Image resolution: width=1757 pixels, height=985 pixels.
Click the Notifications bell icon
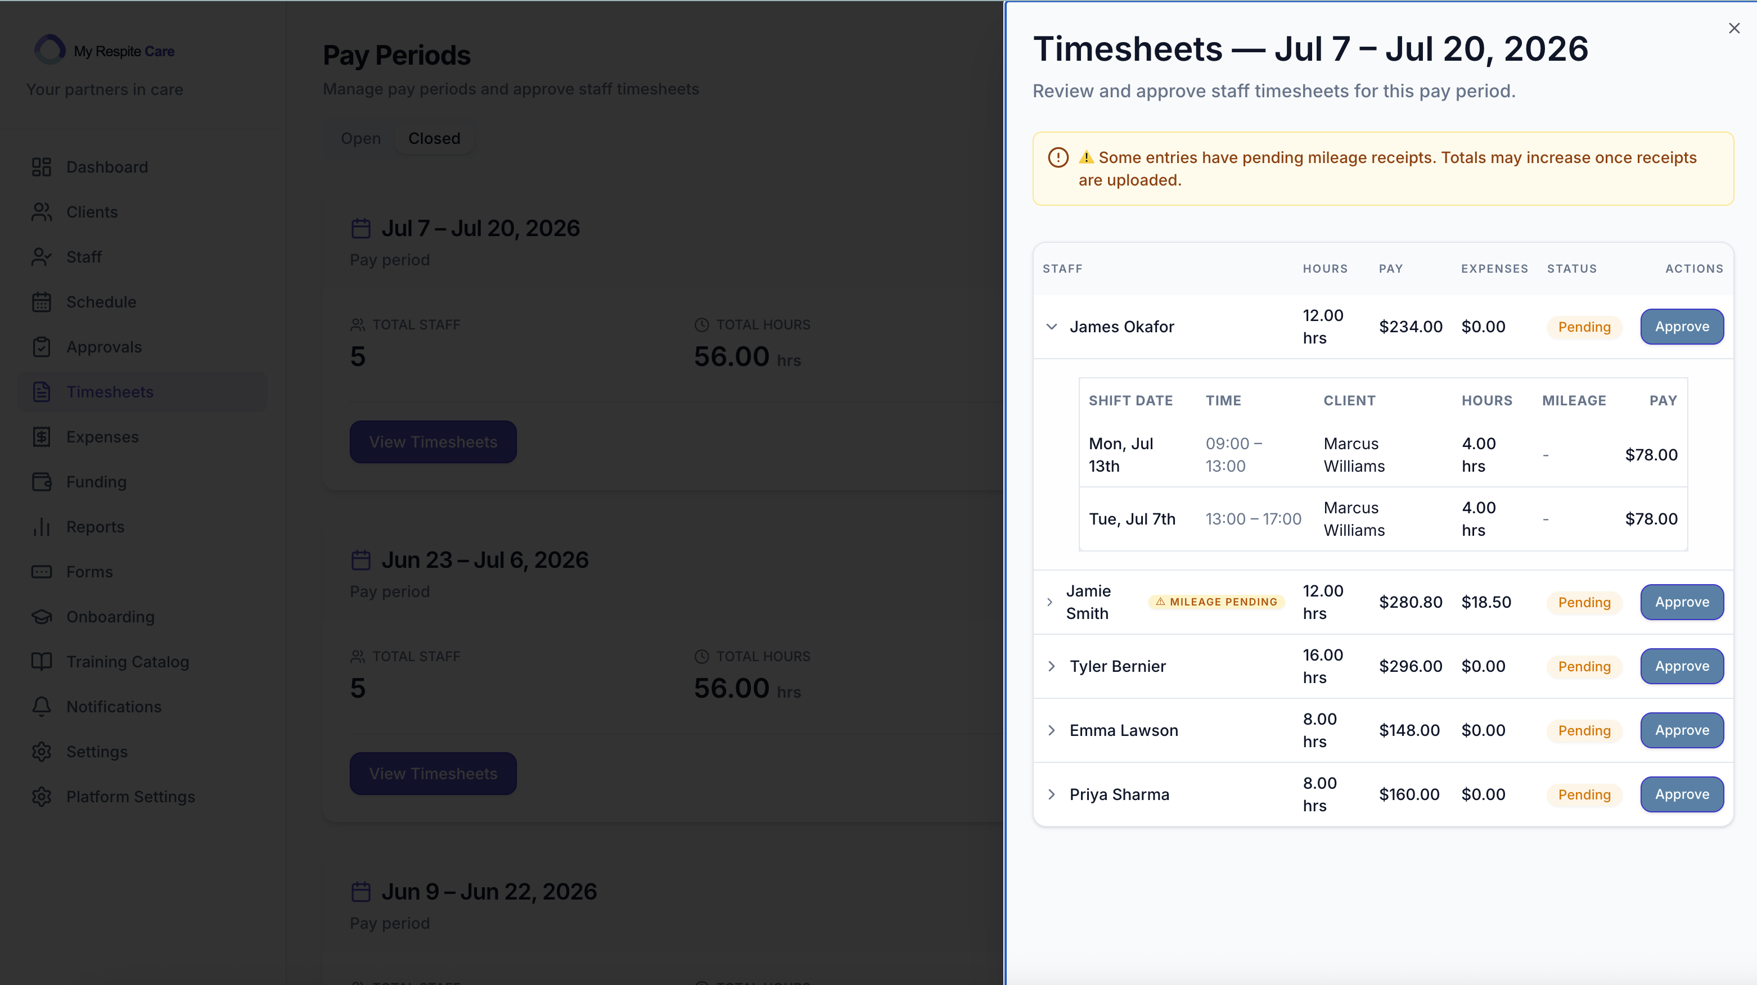point(42,707)
